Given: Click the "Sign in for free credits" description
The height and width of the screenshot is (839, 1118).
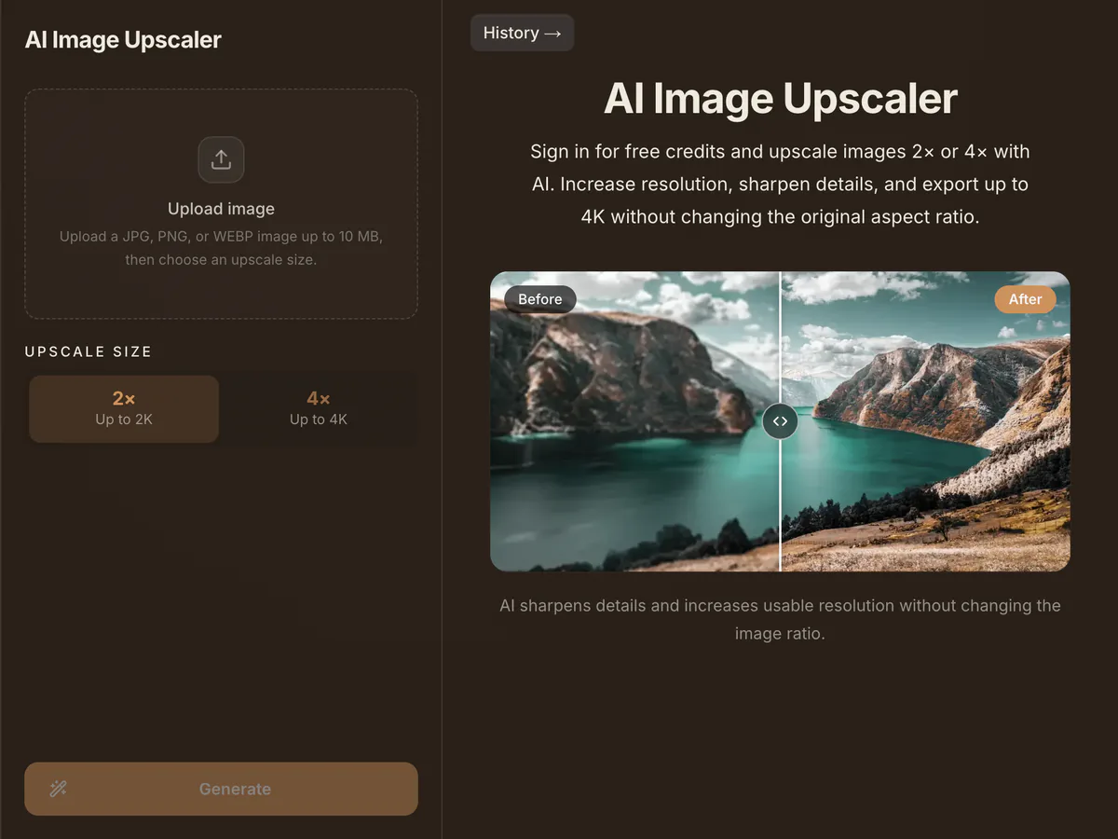Looking at the screenshot, I should (781, 185).
